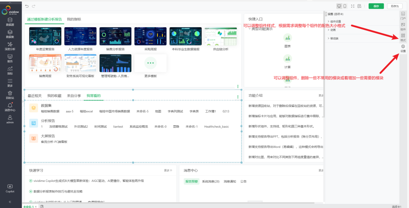Click 分析报告 blue category icon
The width and height of the screenshot is (409, 208).
tap(33, 123)
